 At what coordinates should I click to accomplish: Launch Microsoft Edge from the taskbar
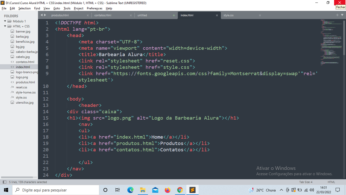130,190
